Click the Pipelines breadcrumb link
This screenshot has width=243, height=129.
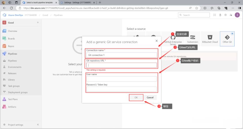(x=58, y=15)
